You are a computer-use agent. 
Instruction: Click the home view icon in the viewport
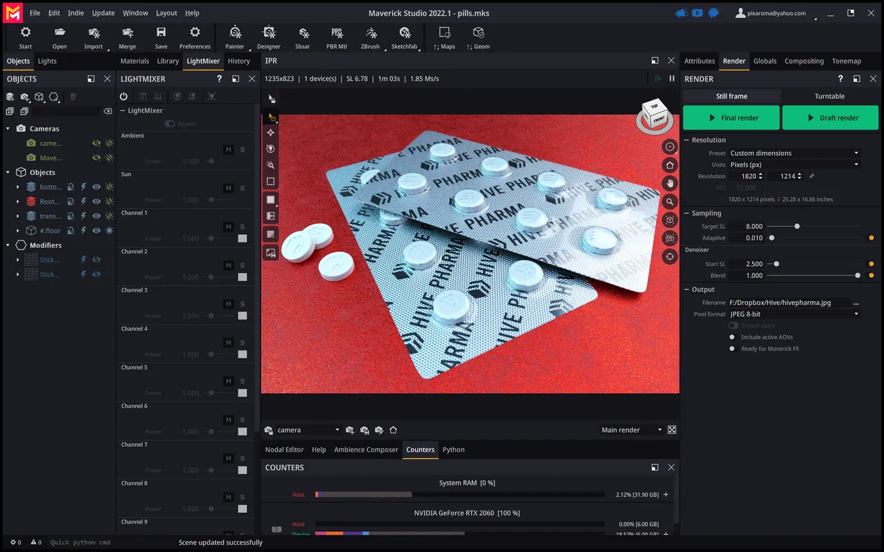[669, 165]
